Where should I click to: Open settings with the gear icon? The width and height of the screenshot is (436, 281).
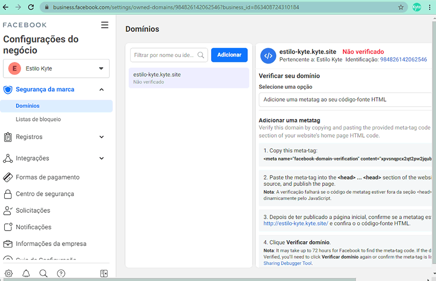(9, 273)
